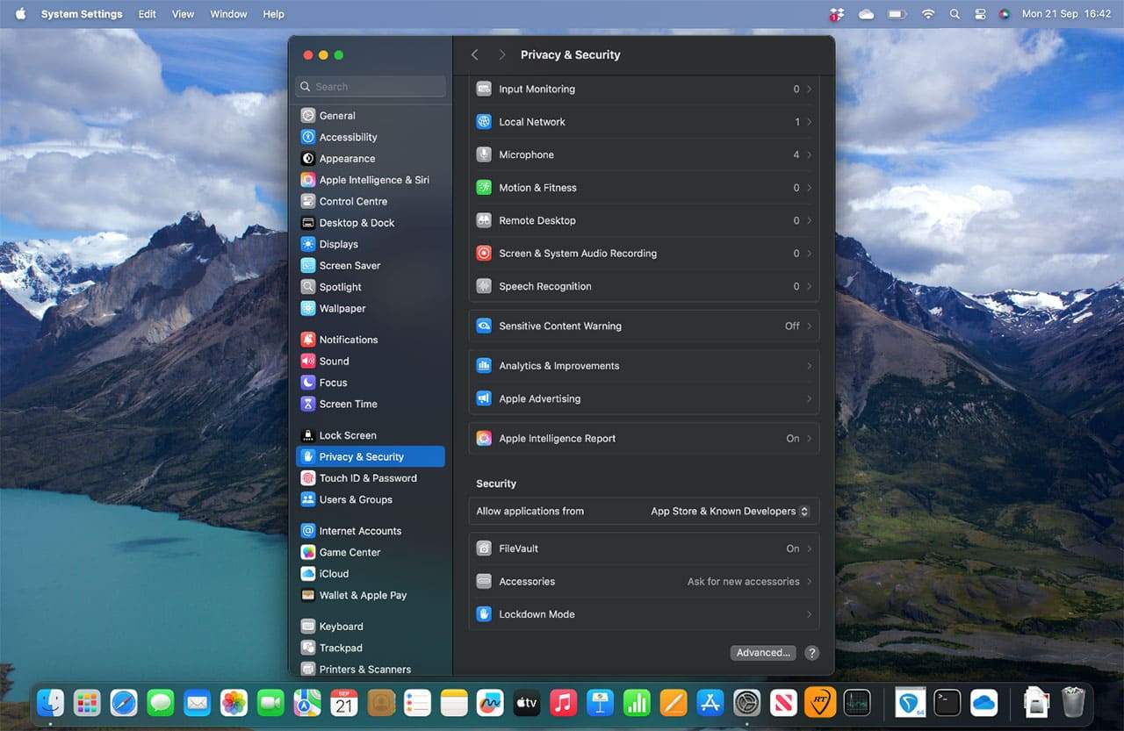Image resolution: width=1124 pixels, height=731 pixels.
Task: Select Apple Intelligence & Siri in sidebar
Action: click(x=371, y=180)
